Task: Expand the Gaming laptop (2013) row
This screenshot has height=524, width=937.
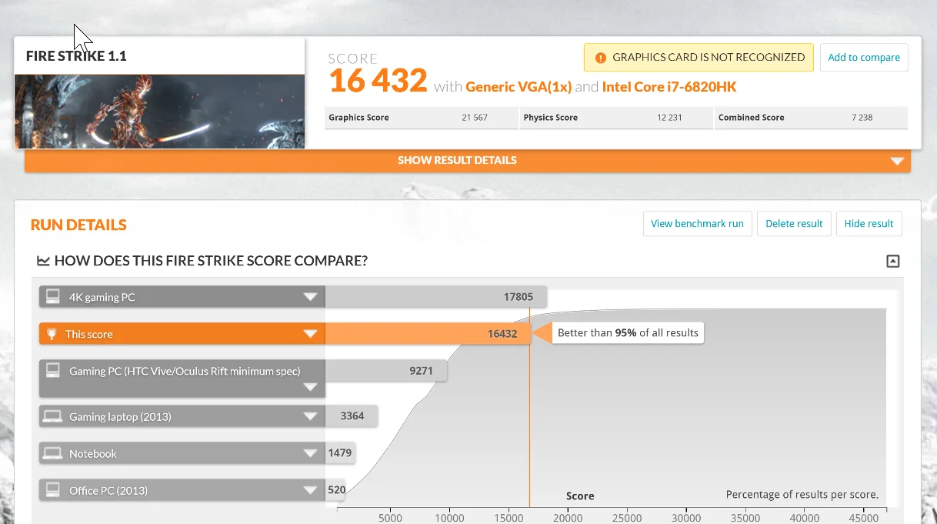Action: click(310, 416)
